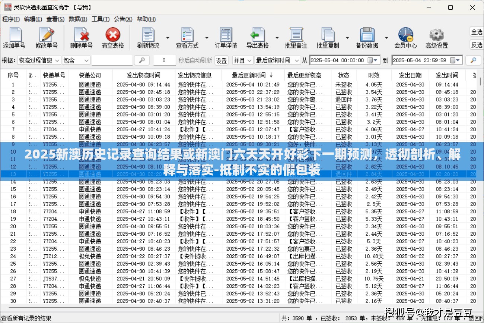Open the 查看方式 checklist icon
This screenshot has width=484, height=323.
point(187,38)
